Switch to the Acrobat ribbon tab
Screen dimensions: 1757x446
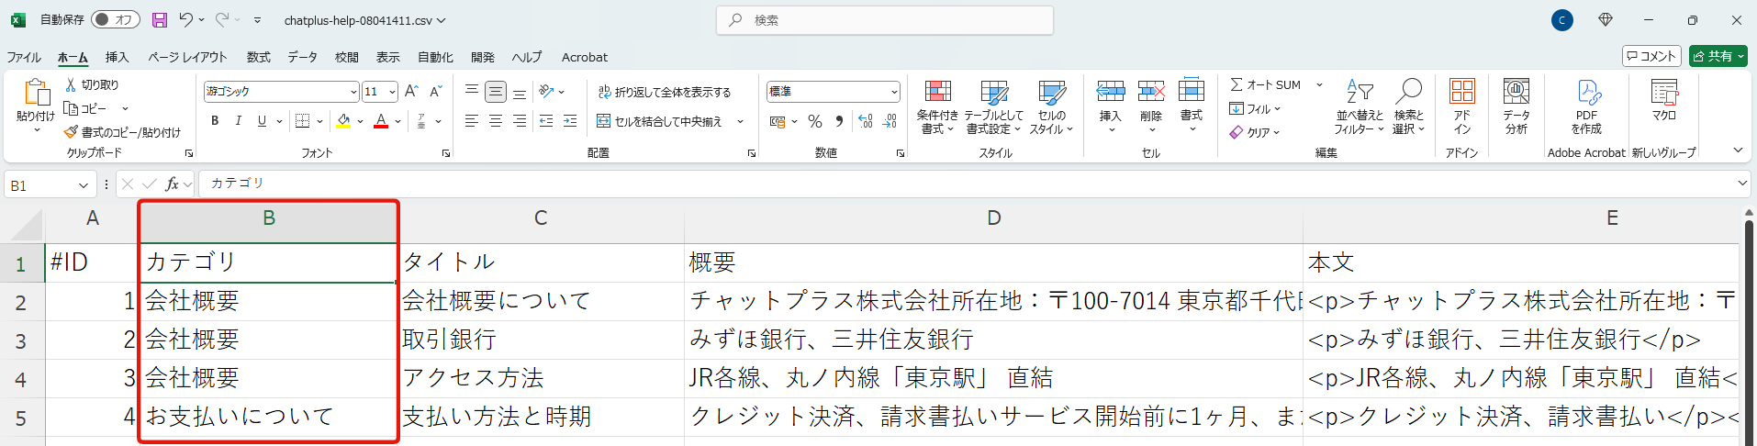pyautogui.click(x=585, y=57)
